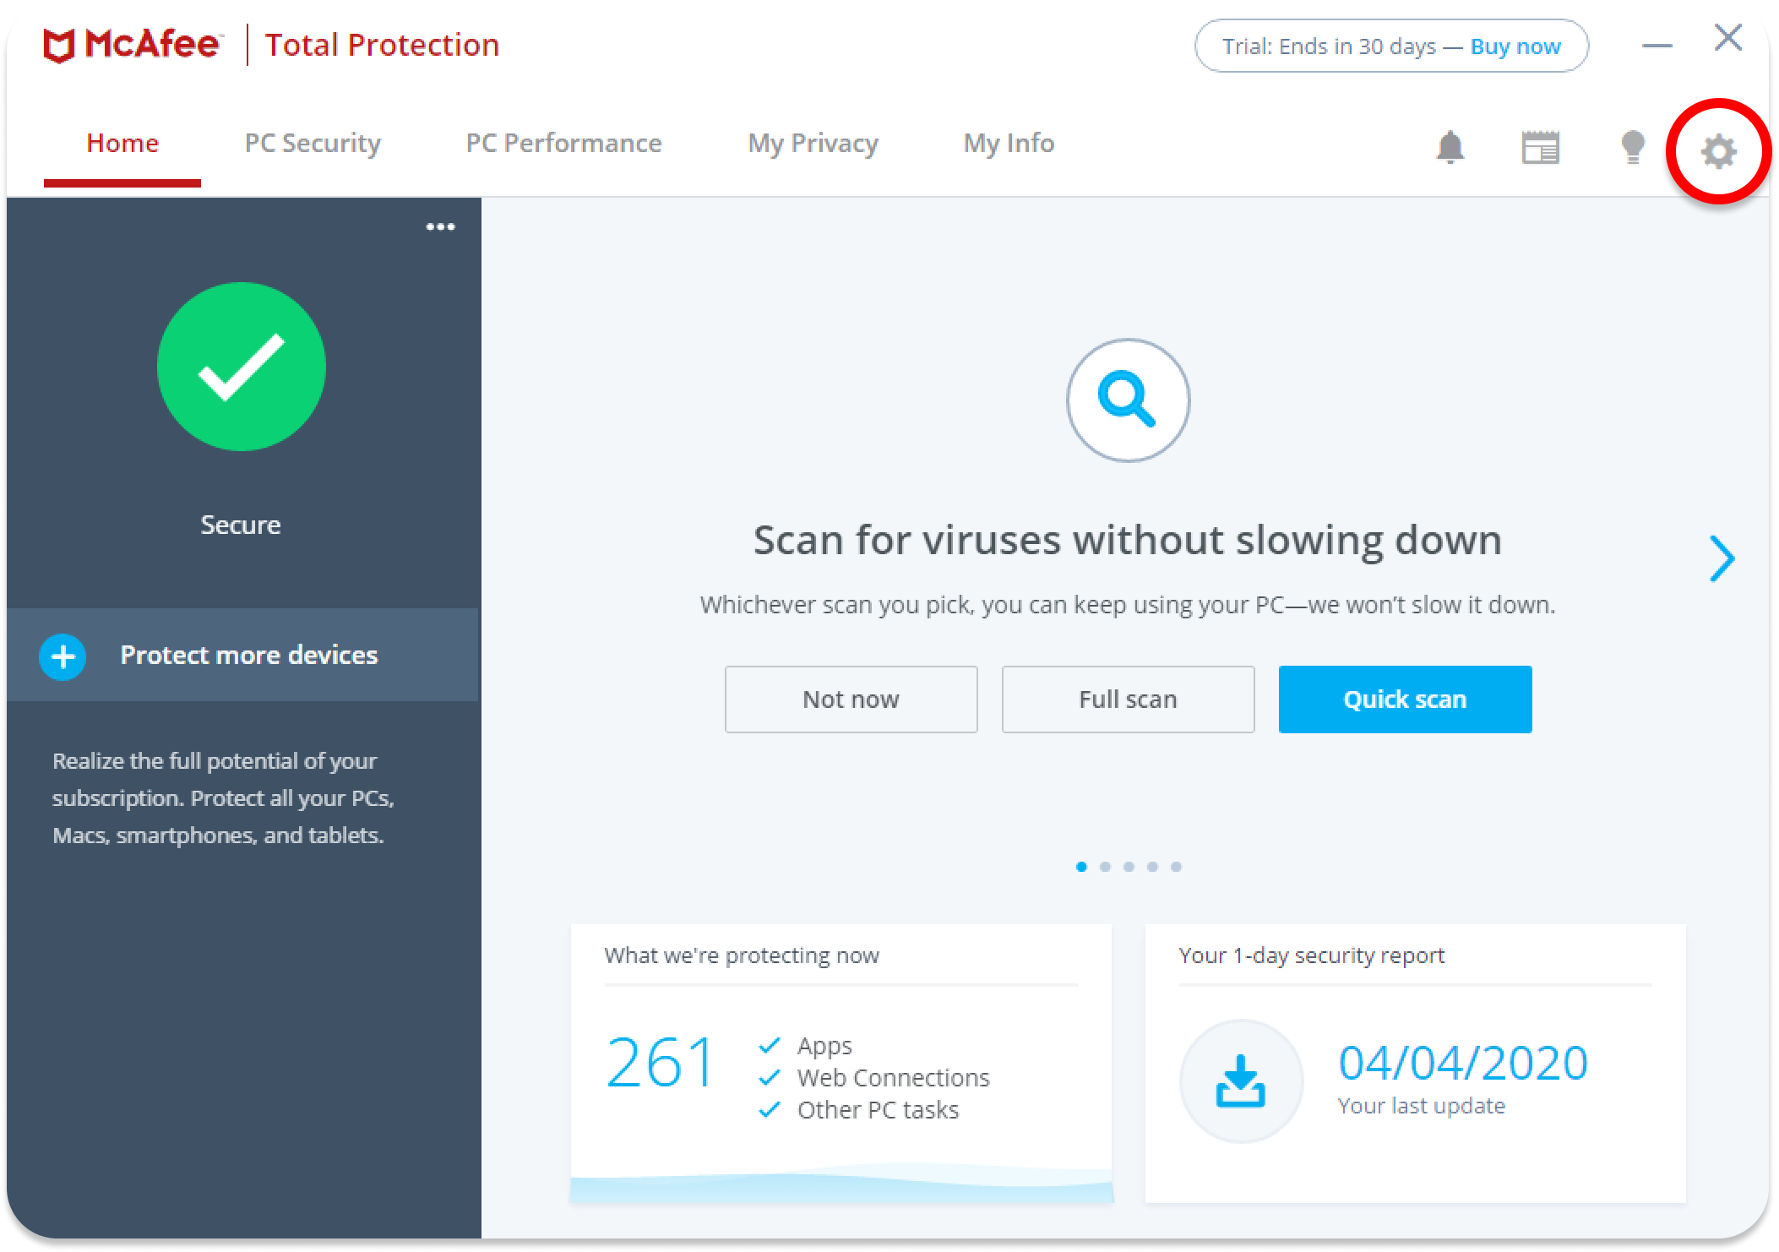The height and width of the screenshot is (1252, 1779).
Task: Start a Quick scan
Action: [1404, 699]
